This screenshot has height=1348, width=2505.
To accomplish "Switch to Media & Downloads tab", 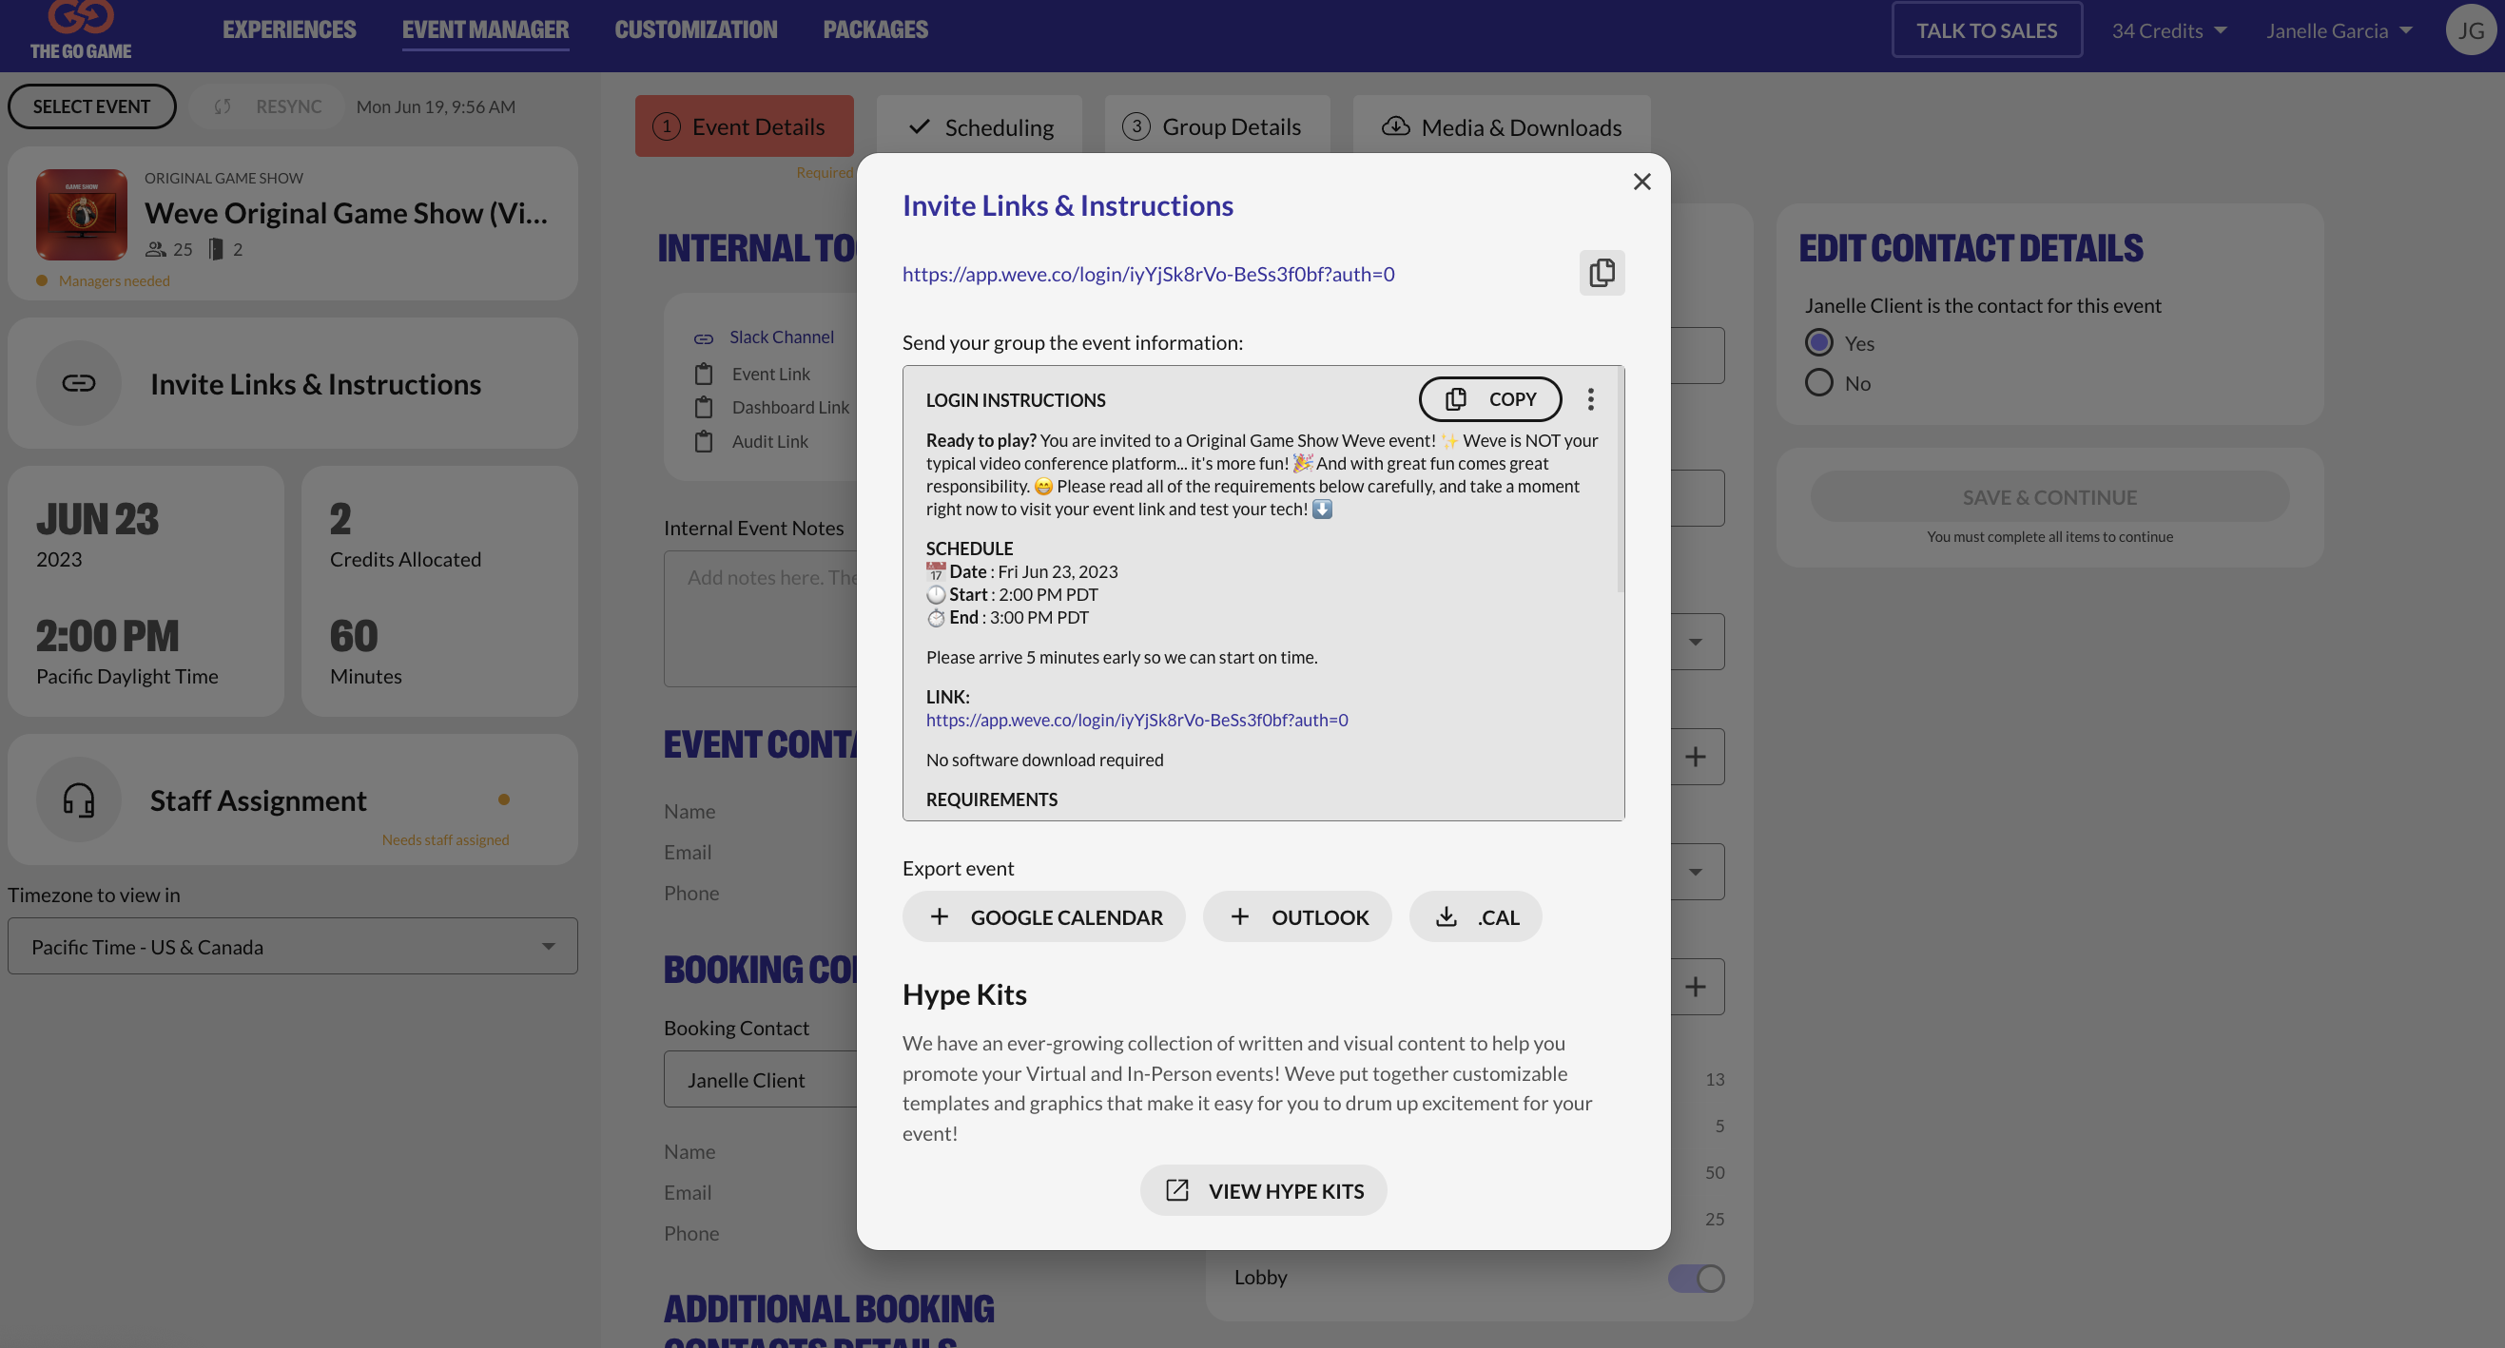I will pos(1502,126).
